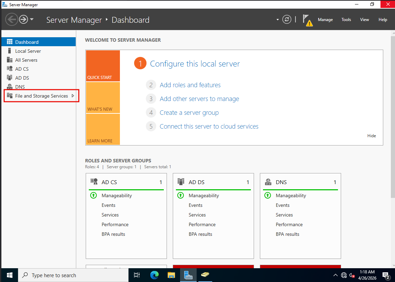395x282 pixels.
Task: Open Events in AD DS tile
Action: pos(196,205)
